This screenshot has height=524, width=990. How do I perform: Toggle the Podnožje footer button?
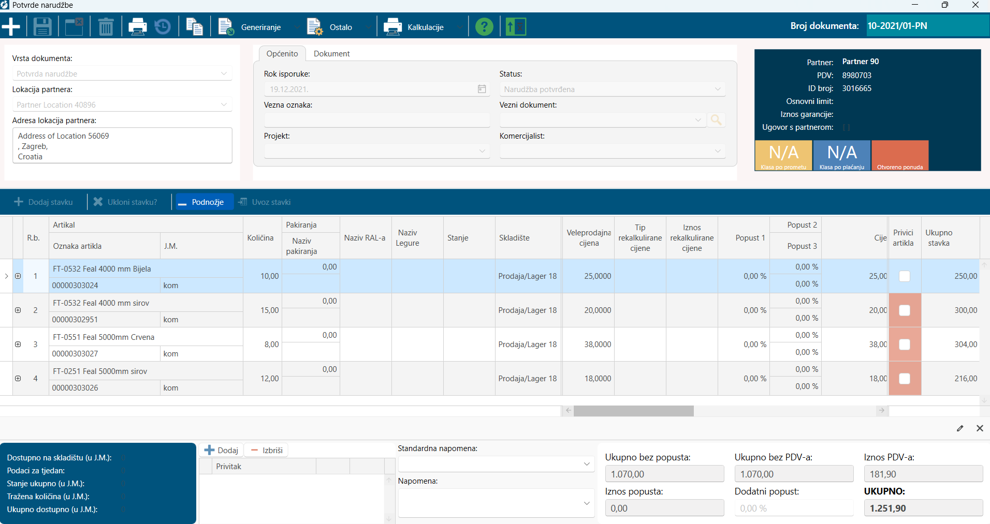[205, 202]
